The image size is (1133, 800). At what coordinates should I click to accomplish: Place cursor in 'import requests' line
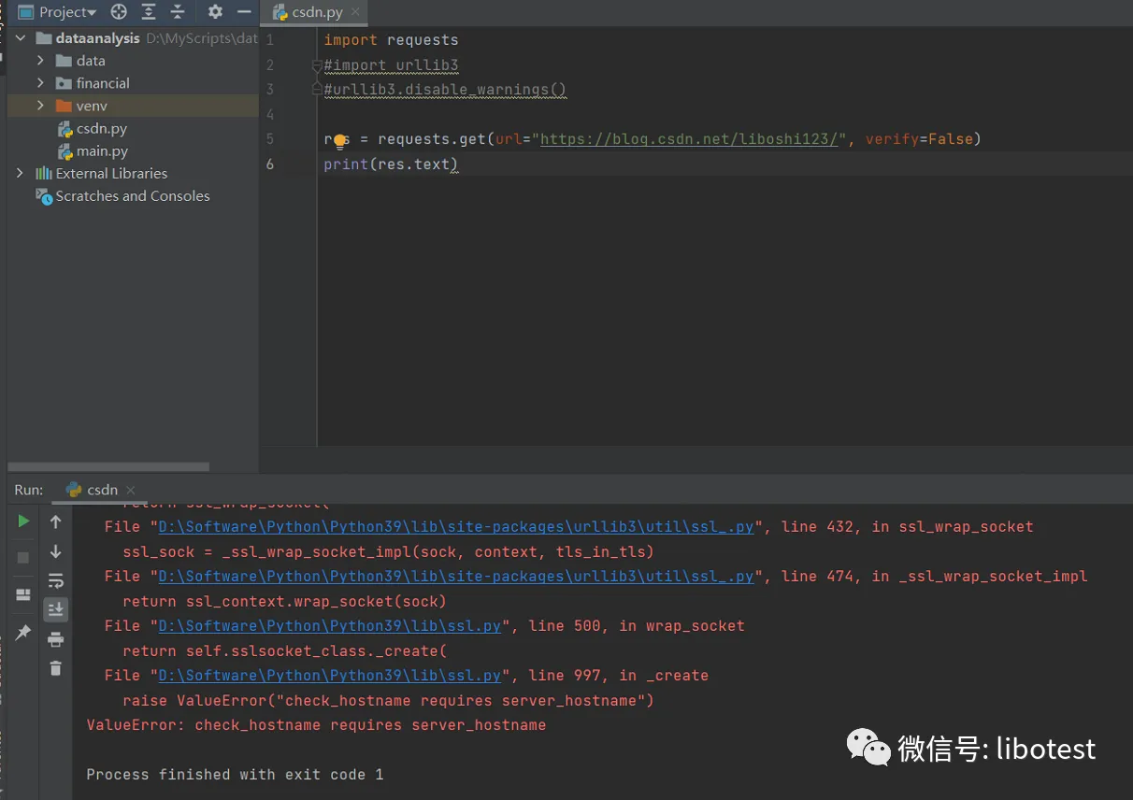point(391,40)
